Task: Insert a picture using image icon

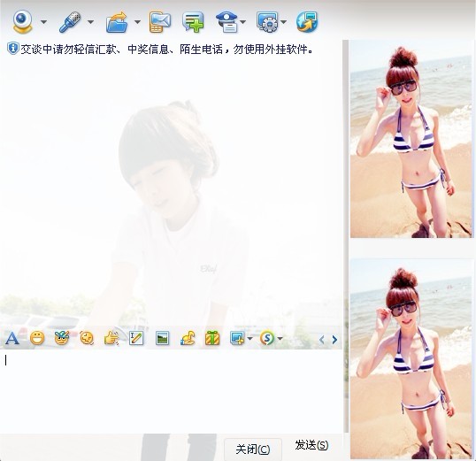Action: (x=162, y=338)
